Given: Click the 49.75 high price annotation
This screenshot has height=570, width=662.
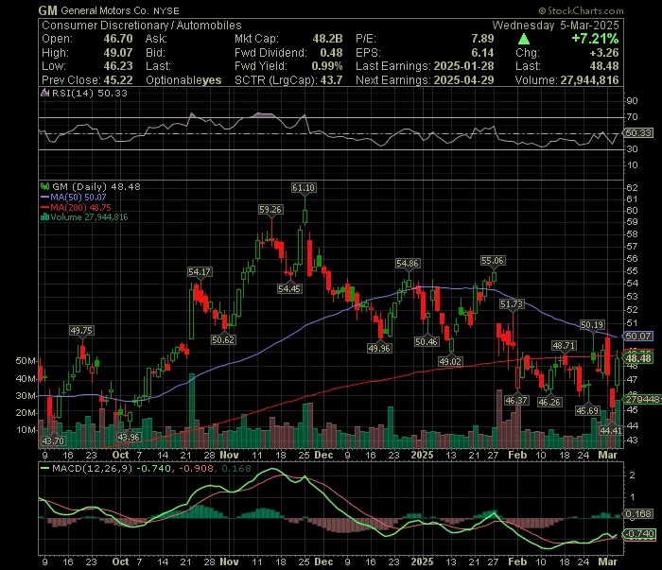Looking at the screenshot, I should (81, 330).
